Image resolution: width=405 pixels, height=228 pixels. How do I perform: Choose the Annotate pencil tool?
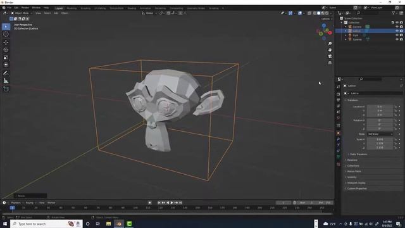6,73
